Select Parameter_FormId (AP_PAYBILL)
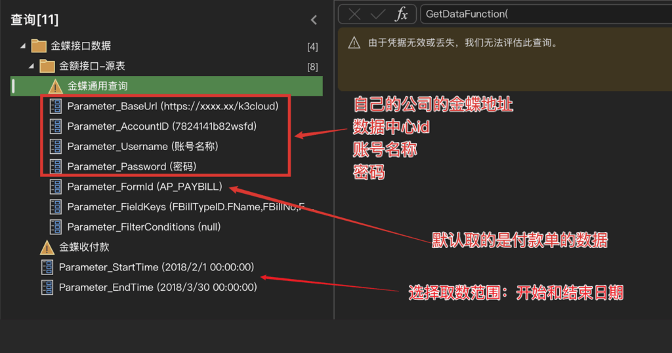 point(145,187)
